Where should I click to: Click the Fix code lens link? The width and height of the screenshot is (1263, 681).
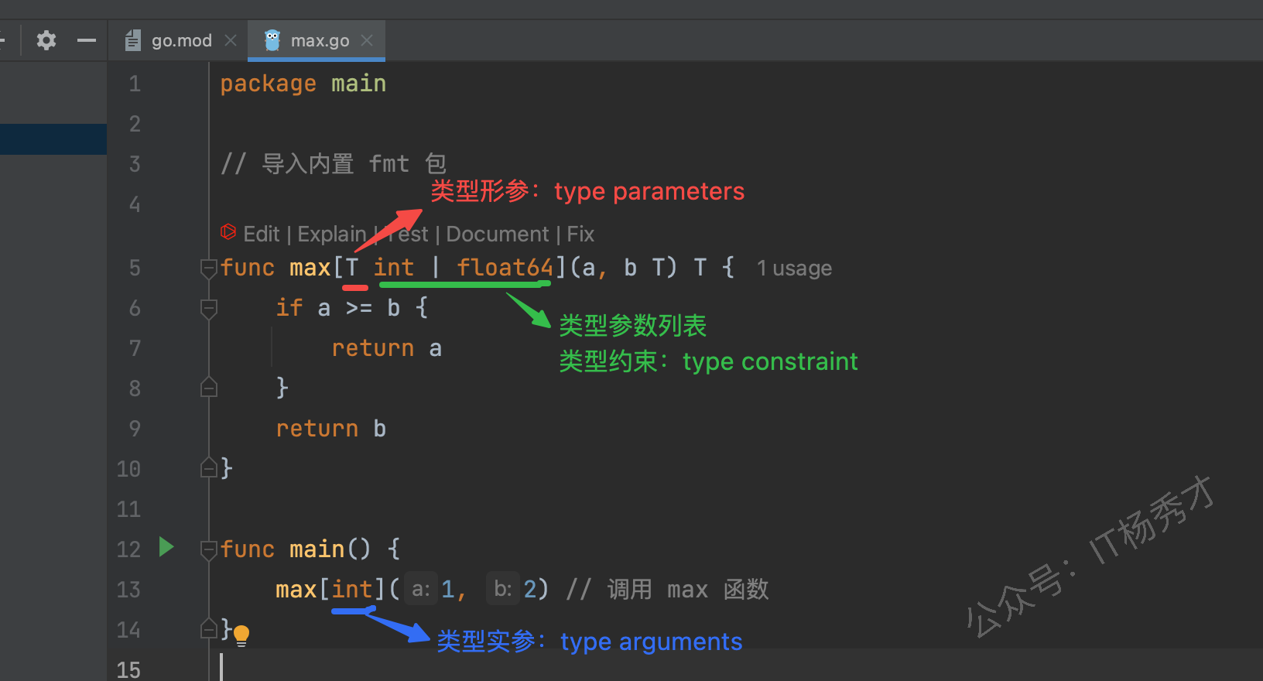coord(580,234)
